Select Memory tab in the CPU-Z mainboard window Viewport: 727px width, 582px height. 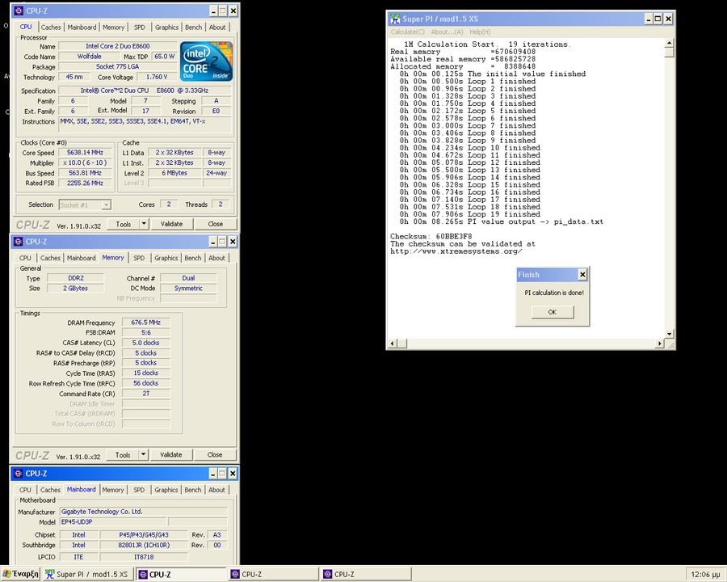(x=113, y=490)
